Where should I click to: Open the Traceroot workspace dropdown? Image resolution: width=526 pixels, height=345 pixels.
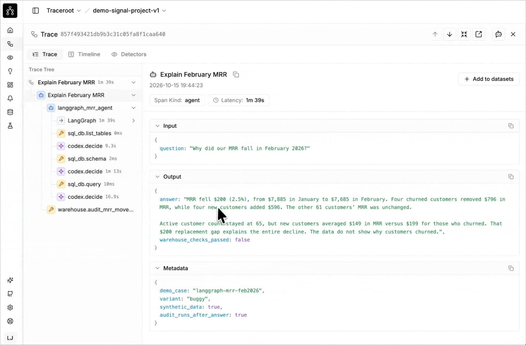[x=64, y=11]
